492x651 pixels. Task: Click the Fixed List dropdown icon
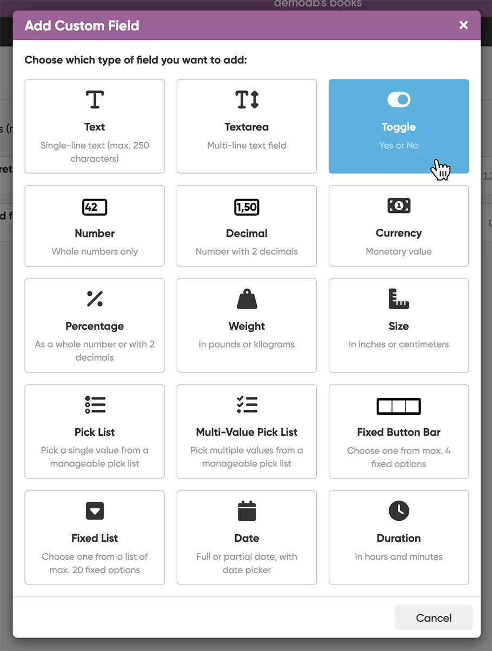coord(95,511)
